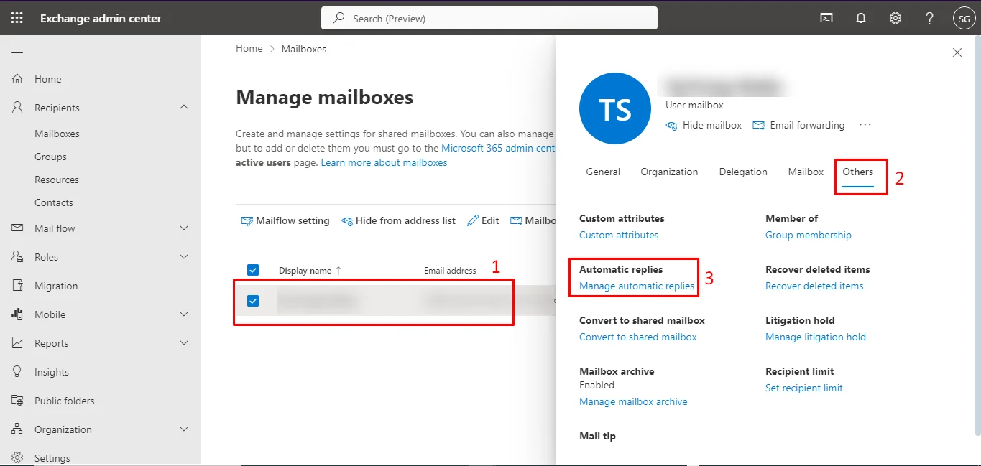Expand the Roles section chevron

[x=184, y=257]
